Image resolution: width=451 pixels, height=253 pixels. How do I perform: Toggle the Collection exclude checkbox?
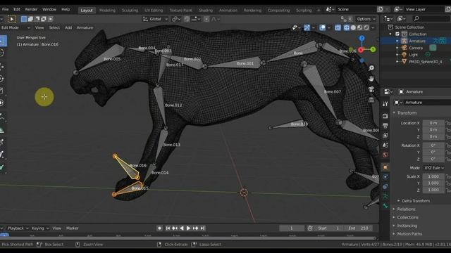coord(397,34)
